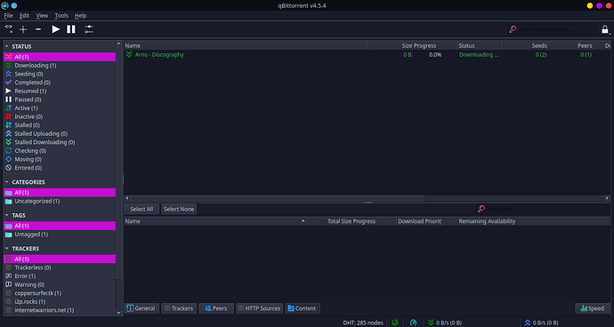Image resolution: width=614 pixels, height=327 pixels.
Task: Remove torrent using minus toolbar icon
Action: point(38,29)
